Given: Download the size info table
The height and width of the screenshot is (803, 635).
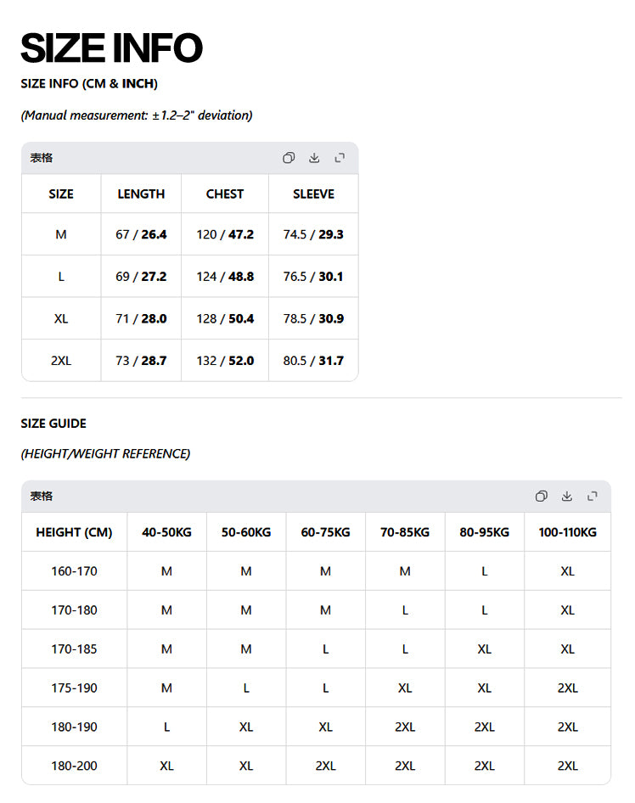Looking at the screenshot, I should tap(314, 158).
